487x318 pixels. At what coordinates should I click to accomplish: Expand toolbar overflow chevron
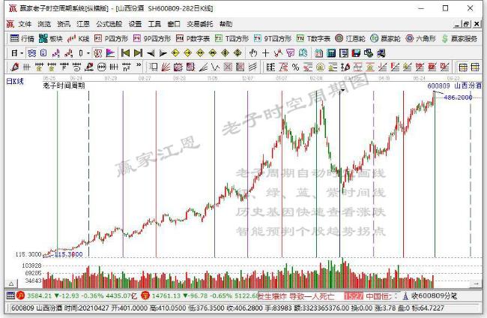(139, 65)
